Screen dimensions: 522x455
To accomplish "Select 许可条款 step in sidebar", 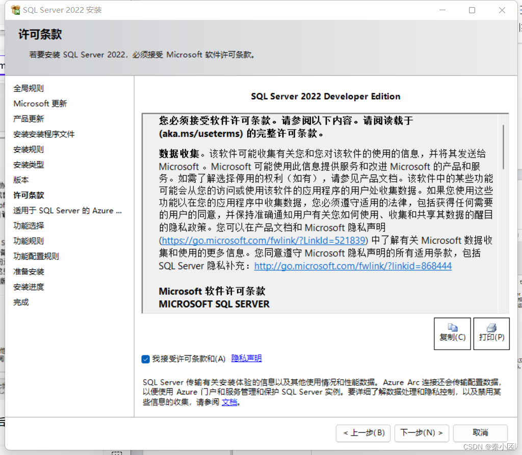I will [29, 195].
